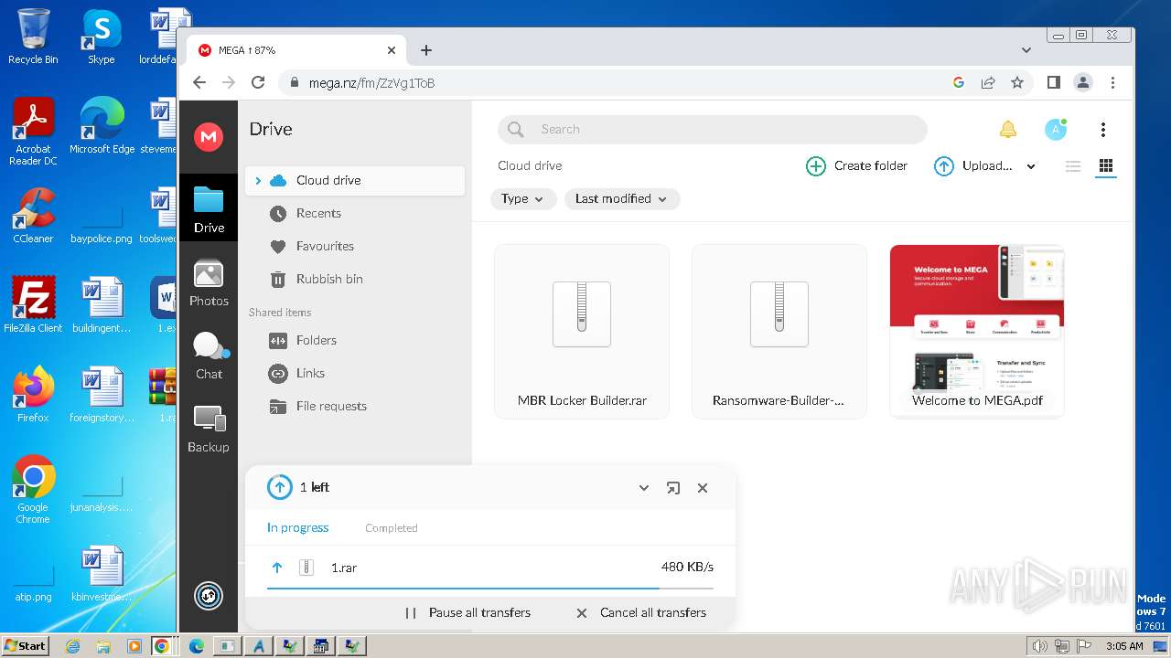
Task: Click the search magnifier icon
Action: 516,129
